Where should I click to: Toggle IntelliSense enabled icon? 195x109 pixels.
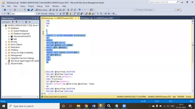(70, 14)
